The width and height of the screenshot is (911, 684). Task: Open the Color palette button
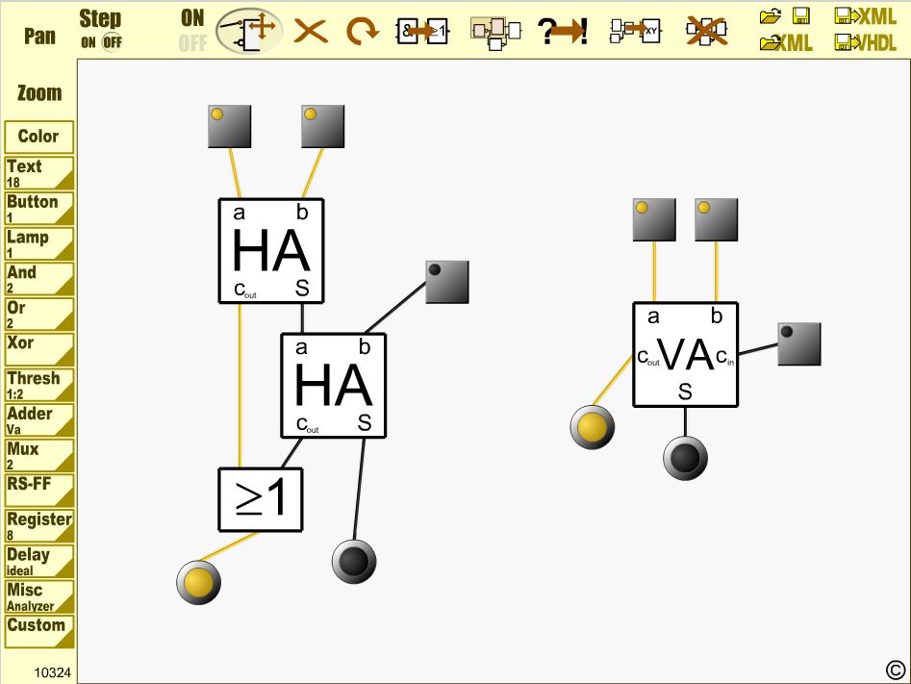coord(38,137)
